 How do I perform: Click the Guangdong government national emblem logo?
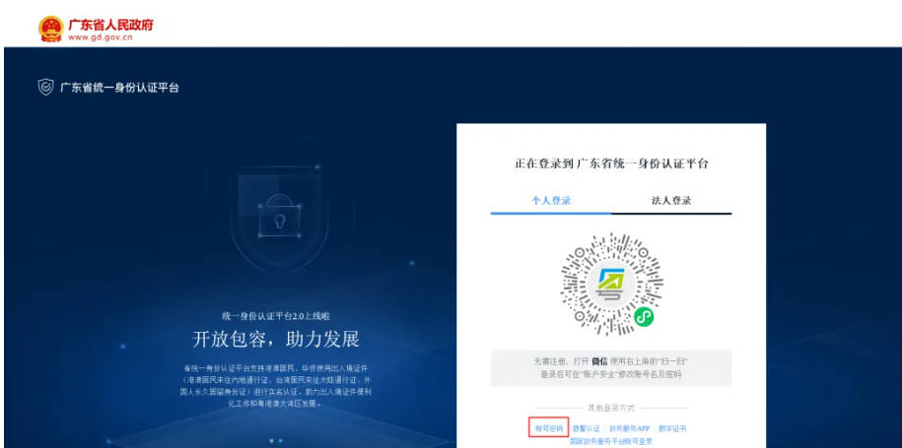pos(51,29)
